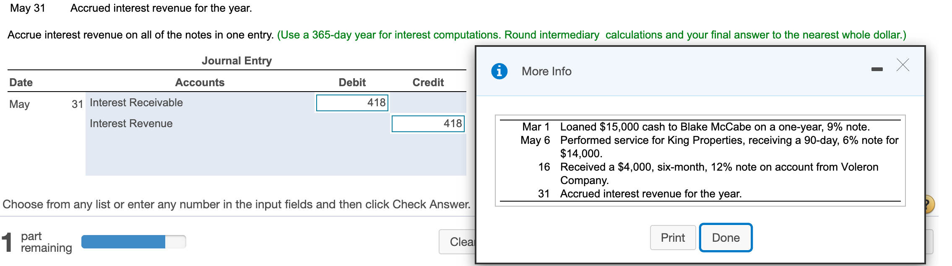The height and width of the screenshot is (266, 952).
Task: Click the Print button
Action: pos(673,237)
